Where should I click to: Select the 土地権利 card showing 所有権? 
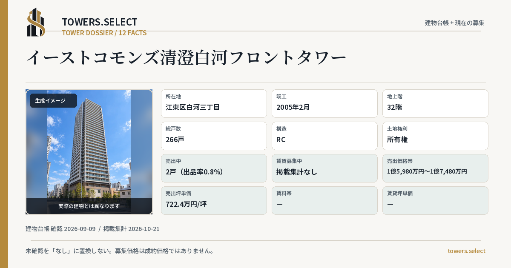pos(435,136)
